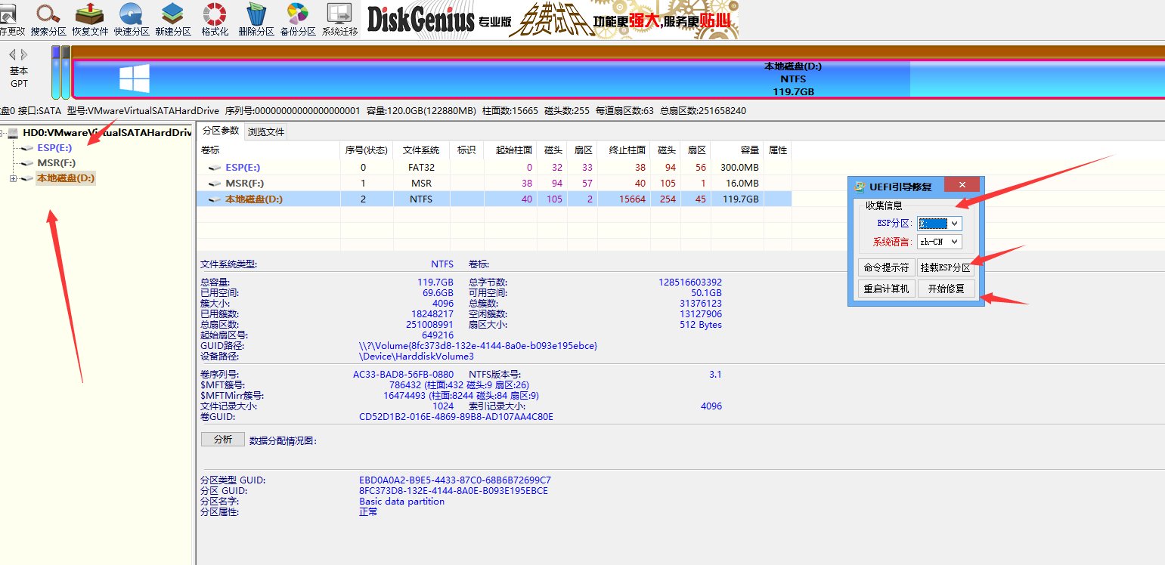Select the HD0:VMware disk tree node

coord(107,133)
